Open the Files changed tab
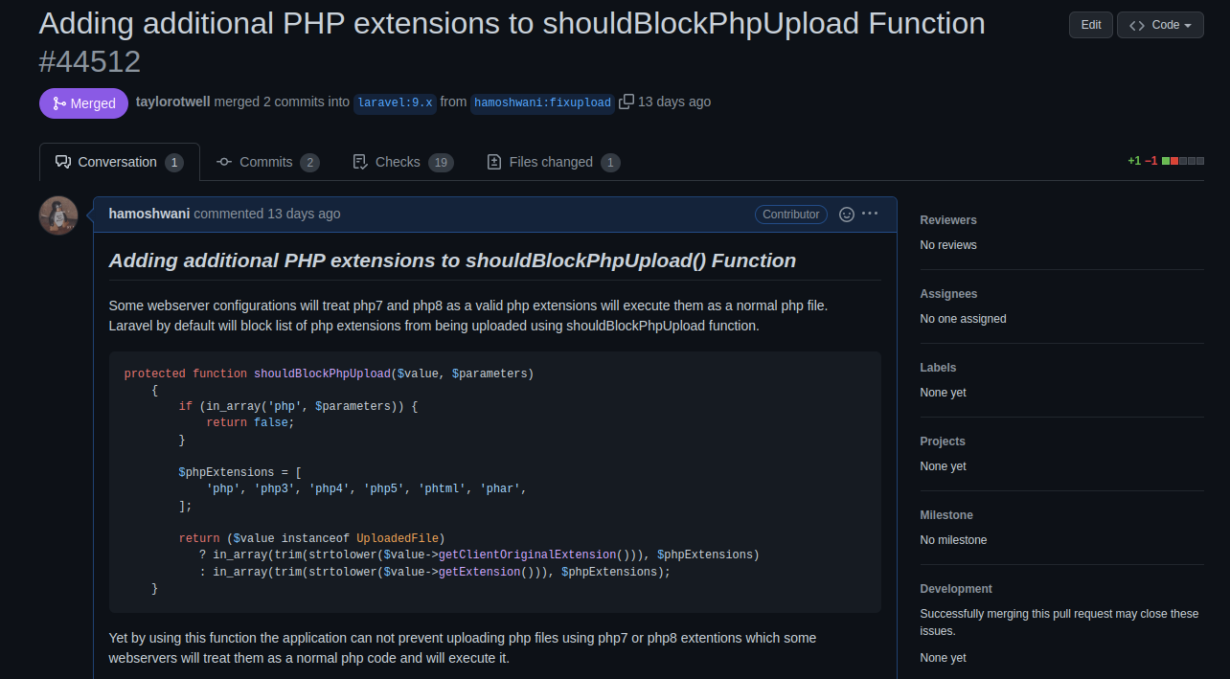Image resolution: width=1230 pixels, height=679 pixels. point(553,162)
